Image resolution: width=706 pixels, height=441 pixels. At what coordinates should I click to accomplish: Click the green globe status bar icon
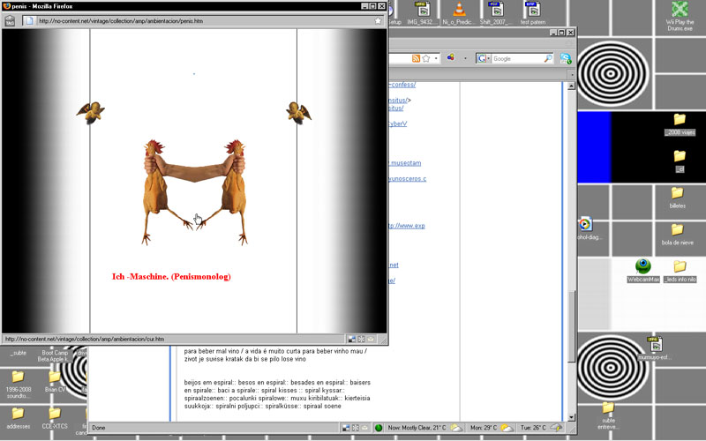[379, 428]
